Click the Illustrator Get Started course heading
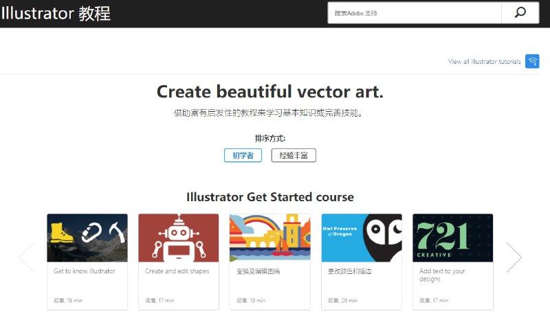Screen dimensions: 550x320 (270, 197)
